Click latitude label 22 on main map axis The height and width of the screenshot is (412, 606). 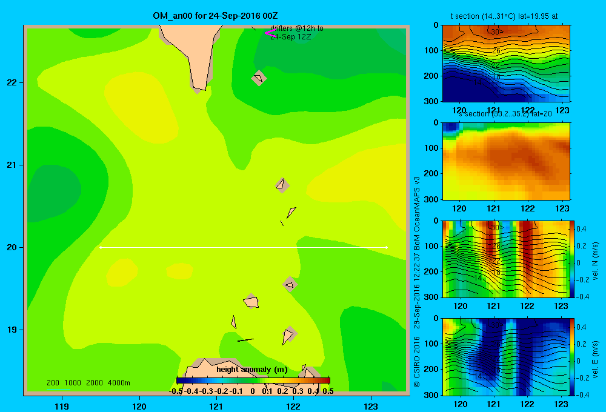[x=12, y=82]
